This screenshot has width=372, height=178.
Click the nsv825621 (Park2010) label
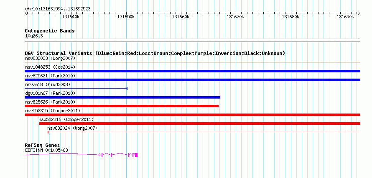50,76
